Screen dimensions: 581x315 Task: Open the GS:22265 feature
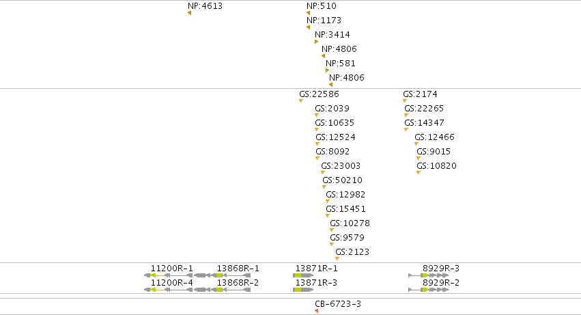point(406,115)
